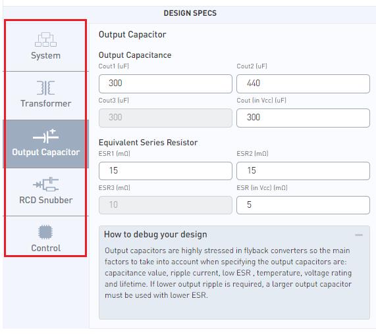The height and width of the screenshot is (334, 376).
Task: Click the How to debug your design heading
Action: (155, 235)
